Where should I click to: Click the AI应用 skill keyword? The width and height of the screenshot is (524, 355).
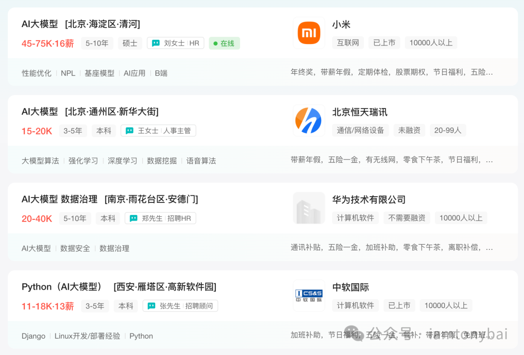click(x=134, y=73)
